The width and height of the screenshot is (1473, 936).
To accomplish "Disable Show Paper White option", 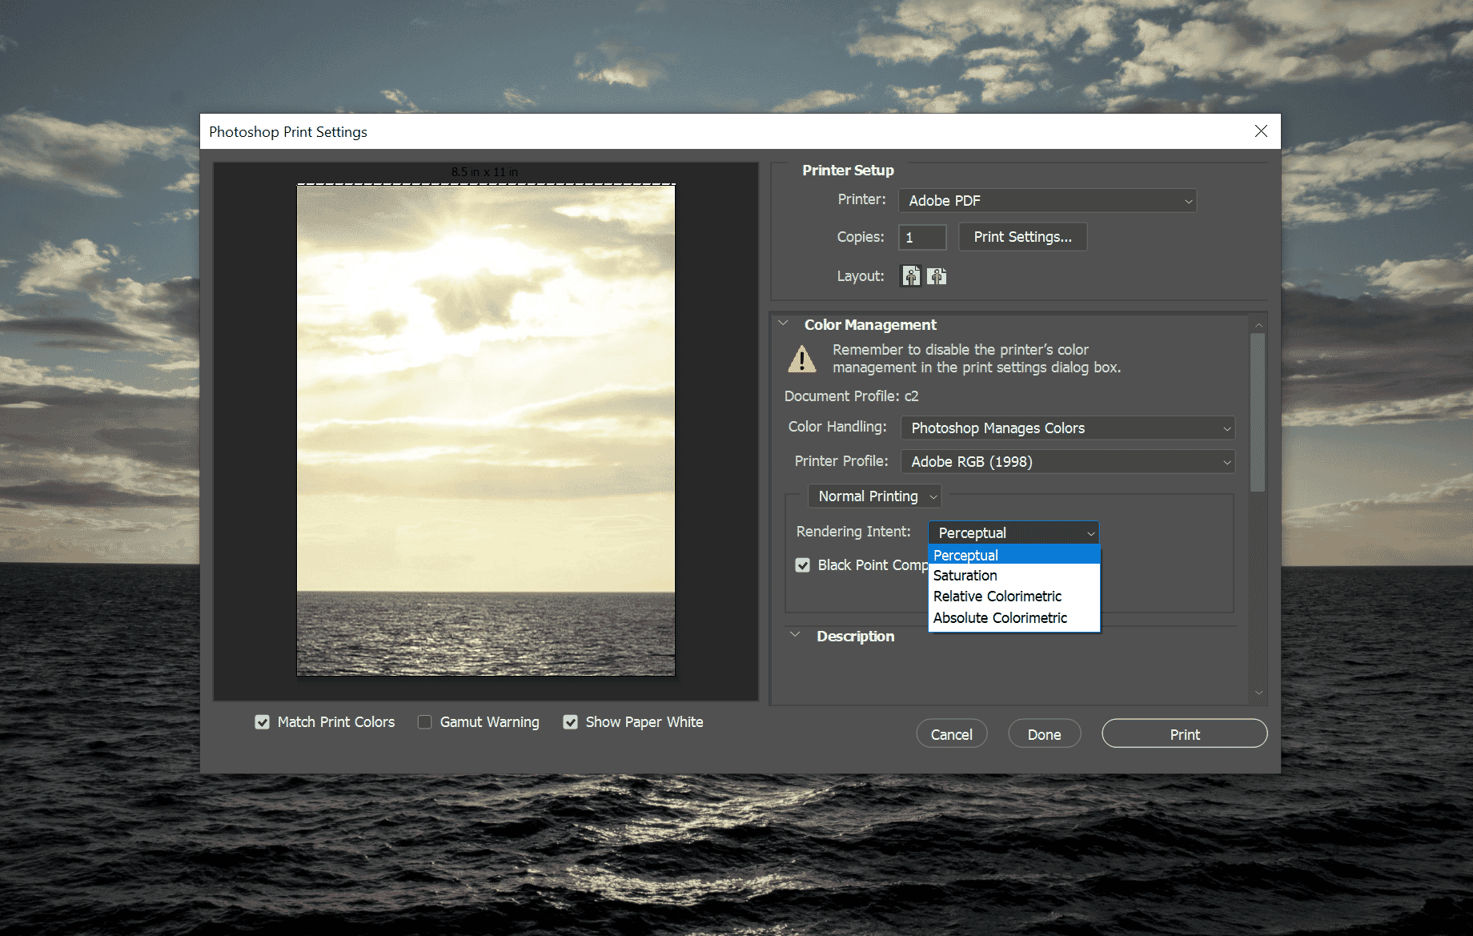I will (x=571, y=722).
